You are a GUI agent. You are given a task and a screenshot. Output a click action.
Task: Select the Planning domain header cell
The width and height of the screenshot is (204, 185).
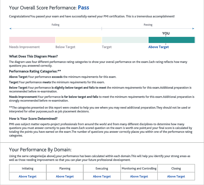(x=65, y=168)
